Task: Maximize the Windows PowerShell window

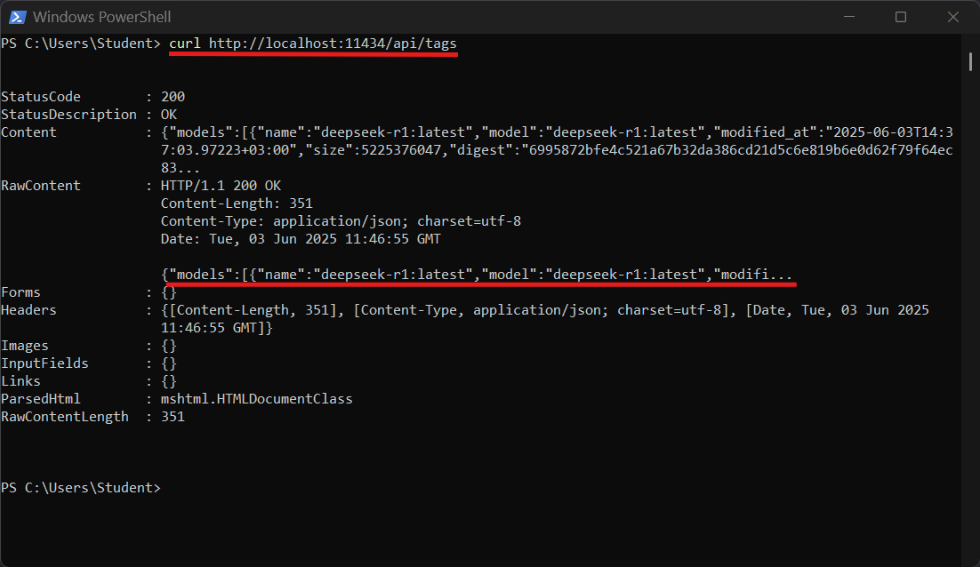Action: pos(901,17)
